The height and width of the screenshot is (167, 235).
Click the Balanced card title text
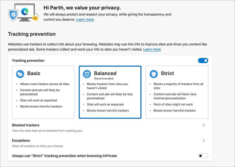tap(105, 73)
